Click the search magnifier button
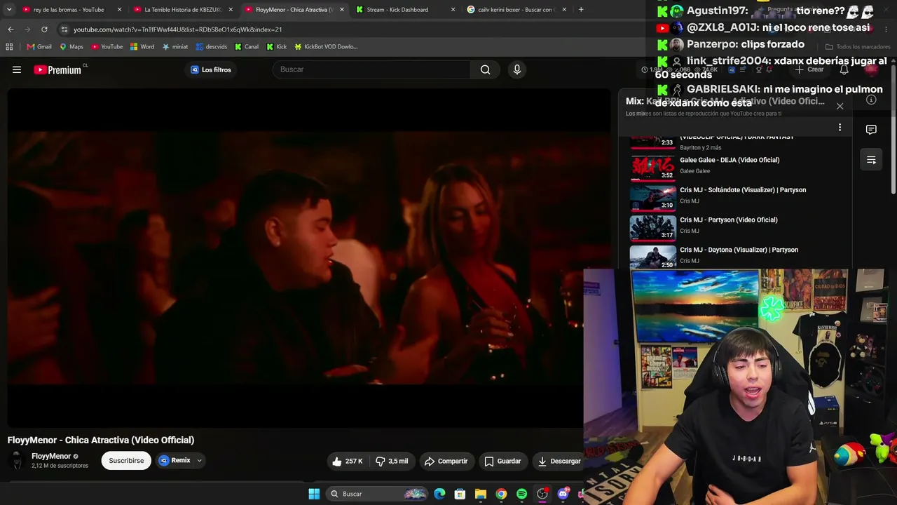 coord(485,69)
